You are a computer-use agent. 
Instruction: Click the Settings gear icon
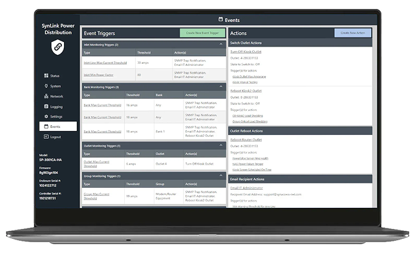[47, 117]
